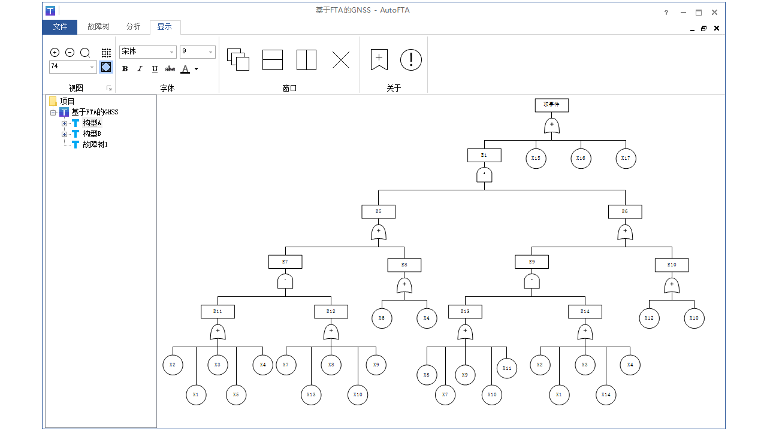Select the E7 event box
Screen dimensions: 767x431
coord(285,262)
